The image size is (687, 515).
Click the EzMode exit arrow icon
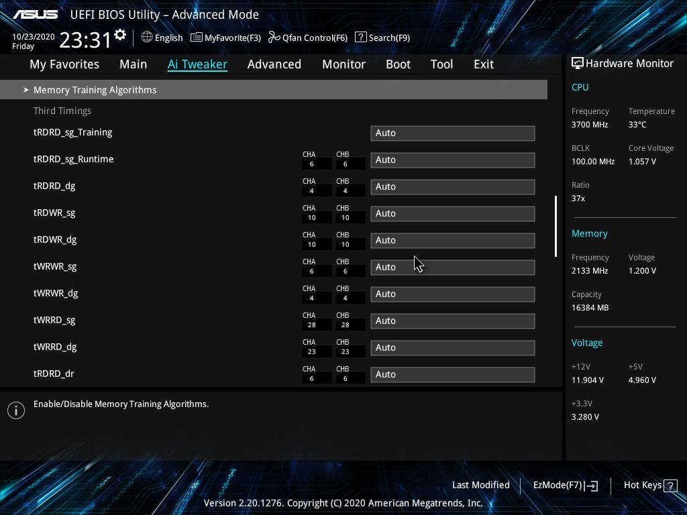tap(591, 485)
